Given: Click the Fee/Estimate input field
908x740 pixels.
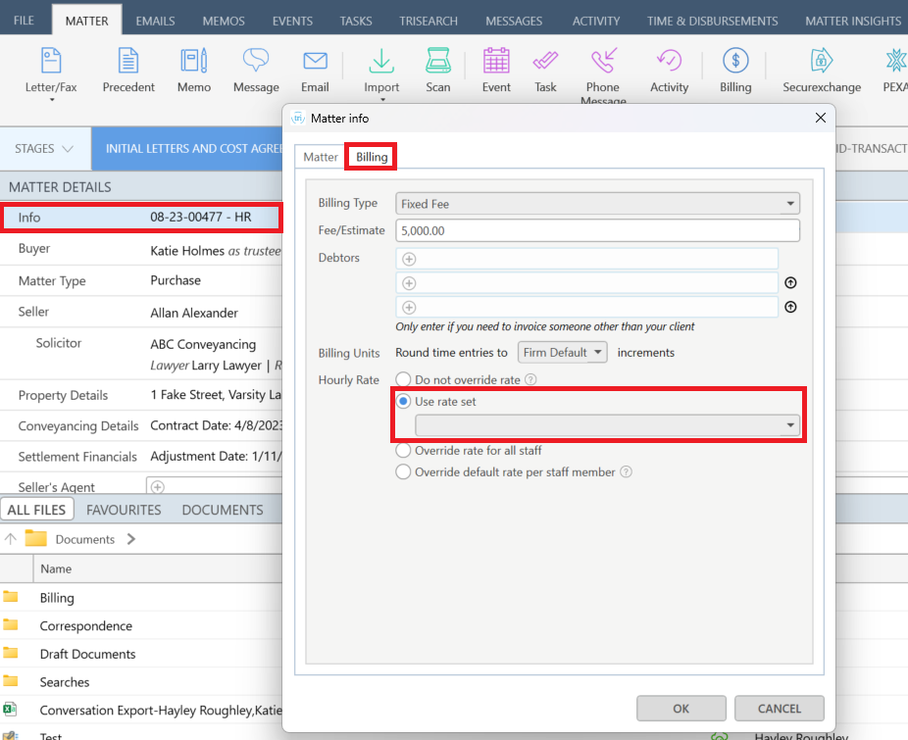Looking at the screenshot, I should coord(597,230).
